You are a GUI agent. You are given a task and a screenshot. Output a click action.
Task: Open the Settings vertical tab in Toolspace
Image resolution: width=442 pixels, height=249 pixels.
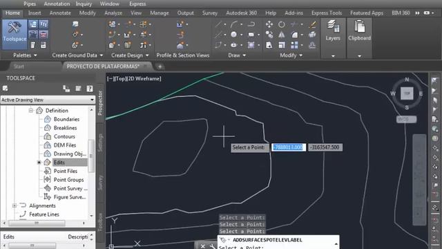pyautogui.click(x=99, y=142)
